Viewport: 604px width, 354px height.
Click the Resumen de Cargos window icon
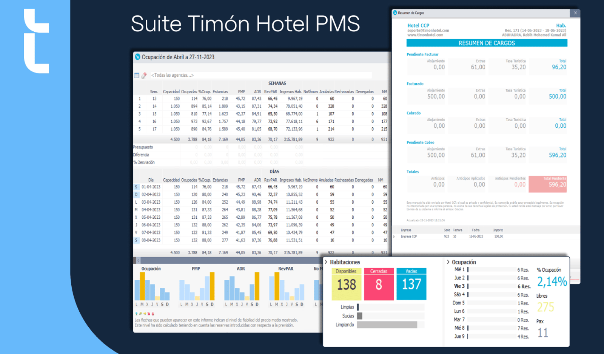tap(395, 13)
